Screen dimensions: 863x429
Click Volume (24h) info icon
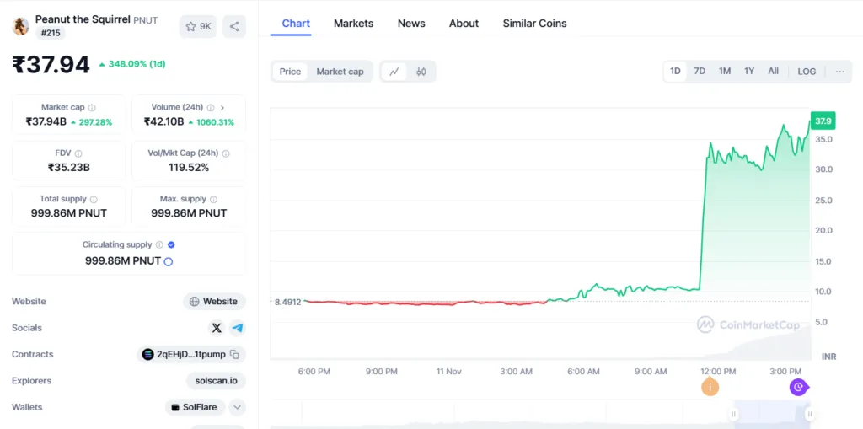[x=211, y=108]
